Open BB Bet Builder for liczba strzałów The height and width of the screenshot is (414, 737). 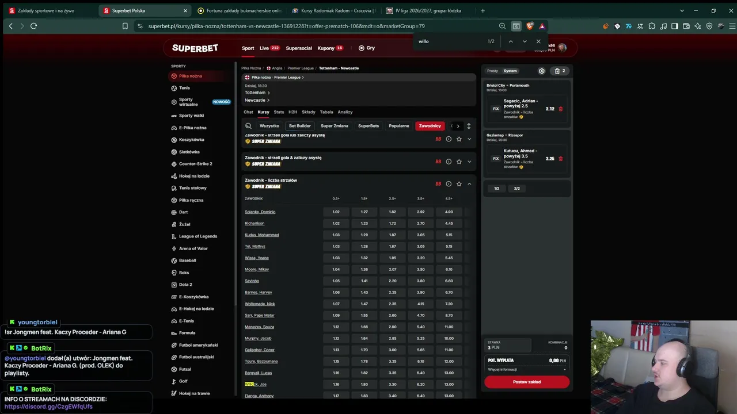[438, 184]
